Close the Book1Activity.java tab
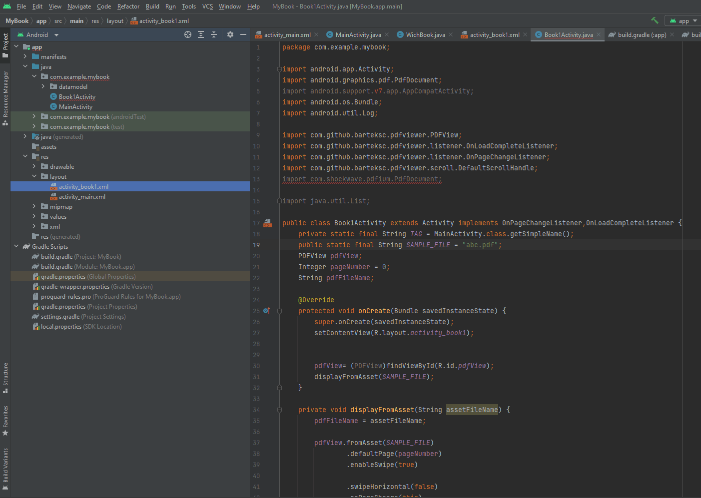The height and width of the screenshot is (498, 701). (x=599, y=35)
